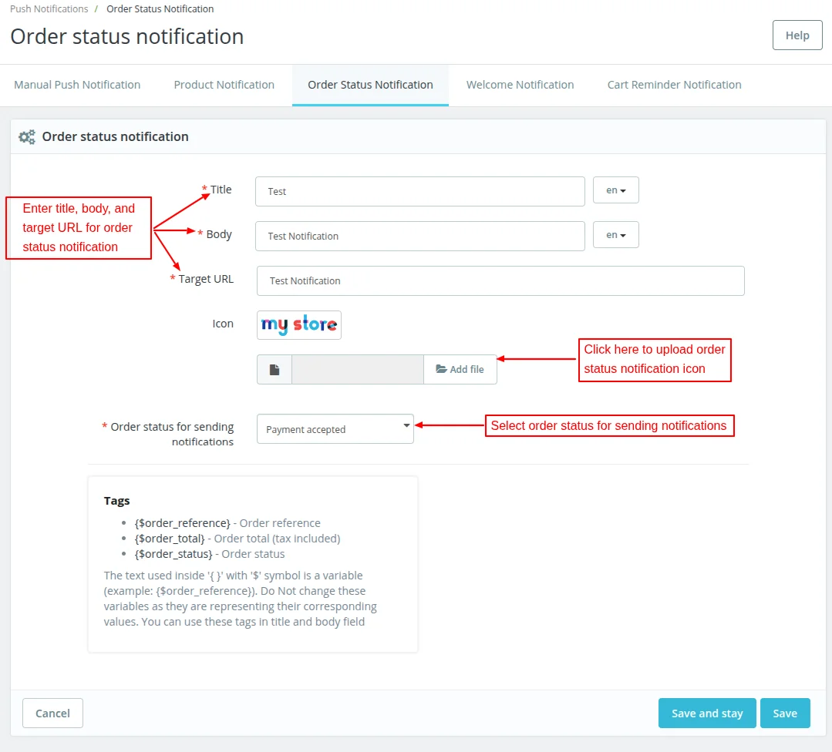
Task: Click the Help button
Action: pos(797,35)
